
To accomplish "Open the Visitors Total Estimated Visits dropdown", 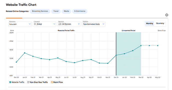I will pos(94,24).
